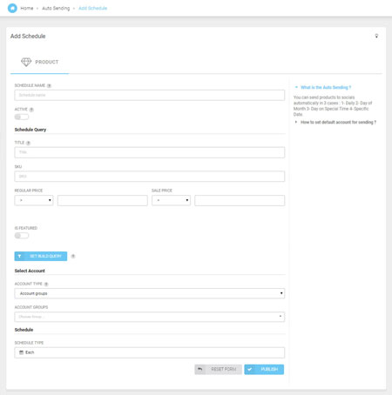Click the help icon beside Build Query

pos(73,256)
